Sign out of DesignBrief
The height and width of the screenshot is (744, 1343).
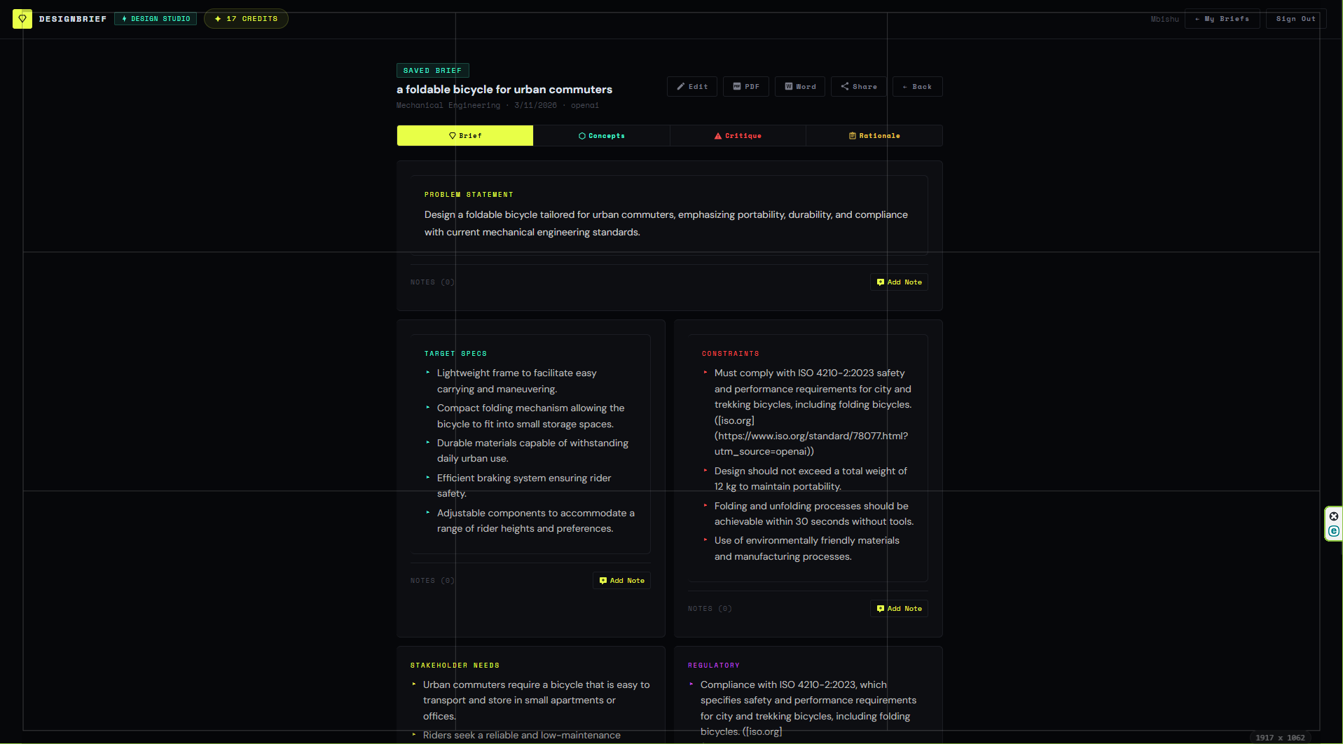click(x=1295, y=19)
